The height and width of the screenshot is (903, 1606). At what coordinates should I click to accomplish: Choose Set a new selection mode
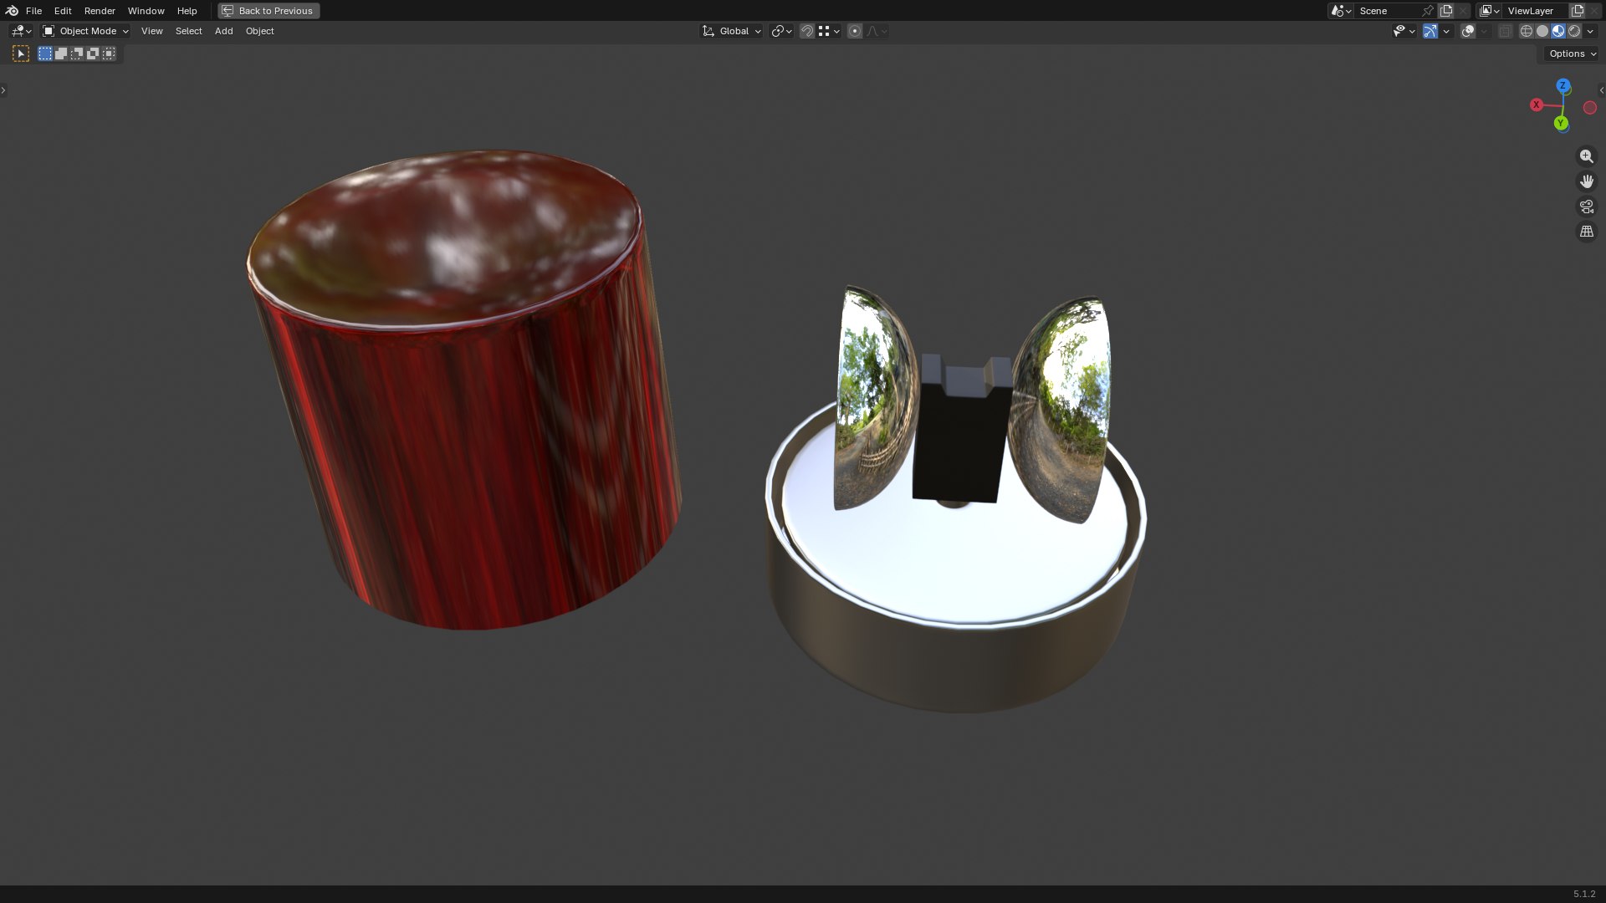(45, 54)
